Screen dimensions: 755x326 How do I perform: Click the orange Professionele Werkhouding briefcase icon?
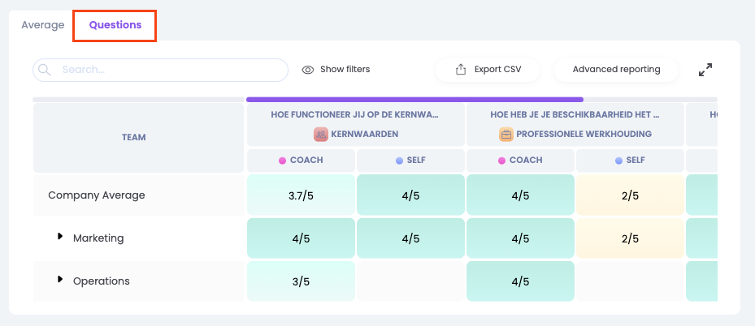click(506, 134)
